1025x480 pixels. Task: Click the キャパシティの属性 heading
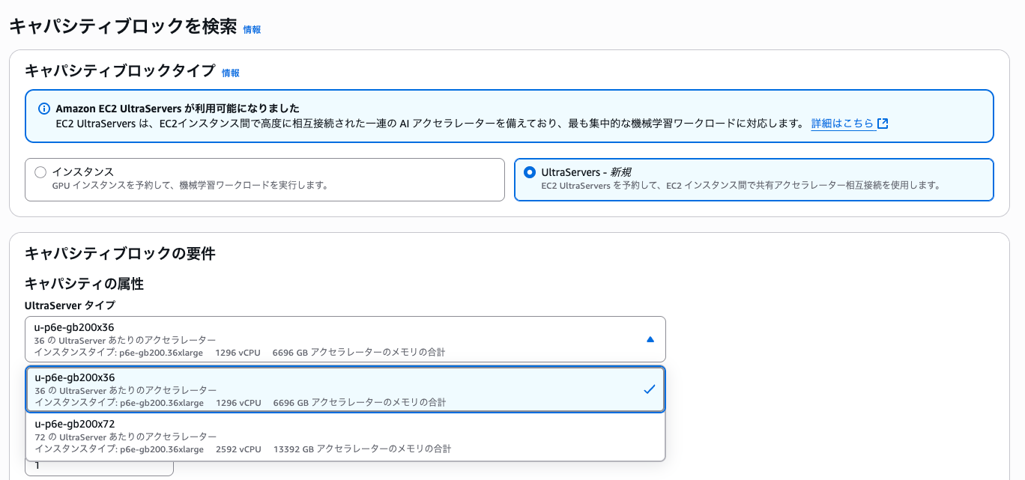coord(84,284)
